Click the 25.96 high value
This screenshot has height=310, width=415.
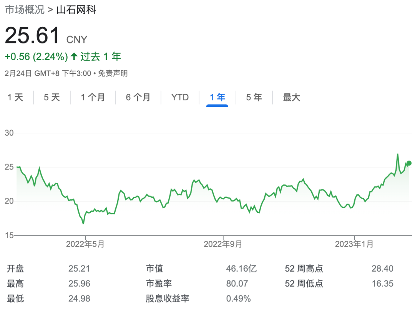click(x=79, y=283)
